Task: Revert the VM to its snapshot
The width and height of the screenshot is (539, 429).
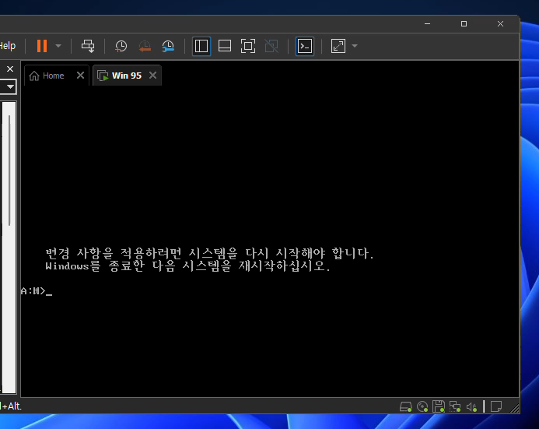Action: click(x=145, y=46)
